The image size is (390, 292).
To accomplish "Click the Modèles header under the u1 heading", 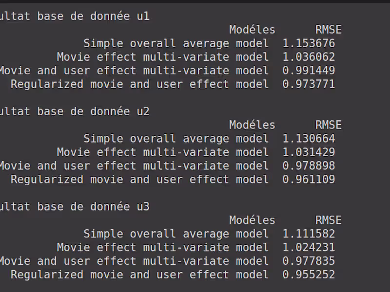I will 252,30.
